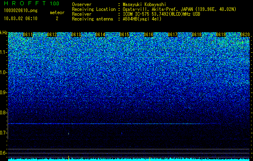Click the 0.7 kHz axis label
The image size is (253, 161).
(3, 133)
